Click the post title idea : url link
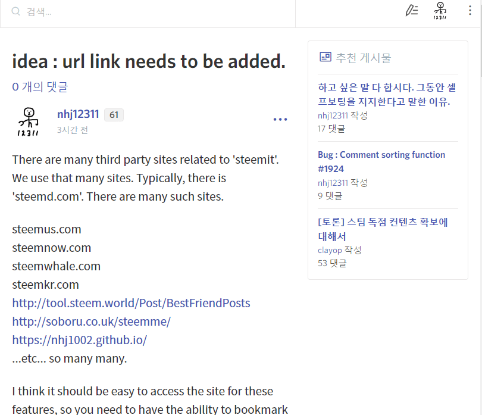Image resolution: width=482 pixels, height=415 pixels. pos(149,61)
